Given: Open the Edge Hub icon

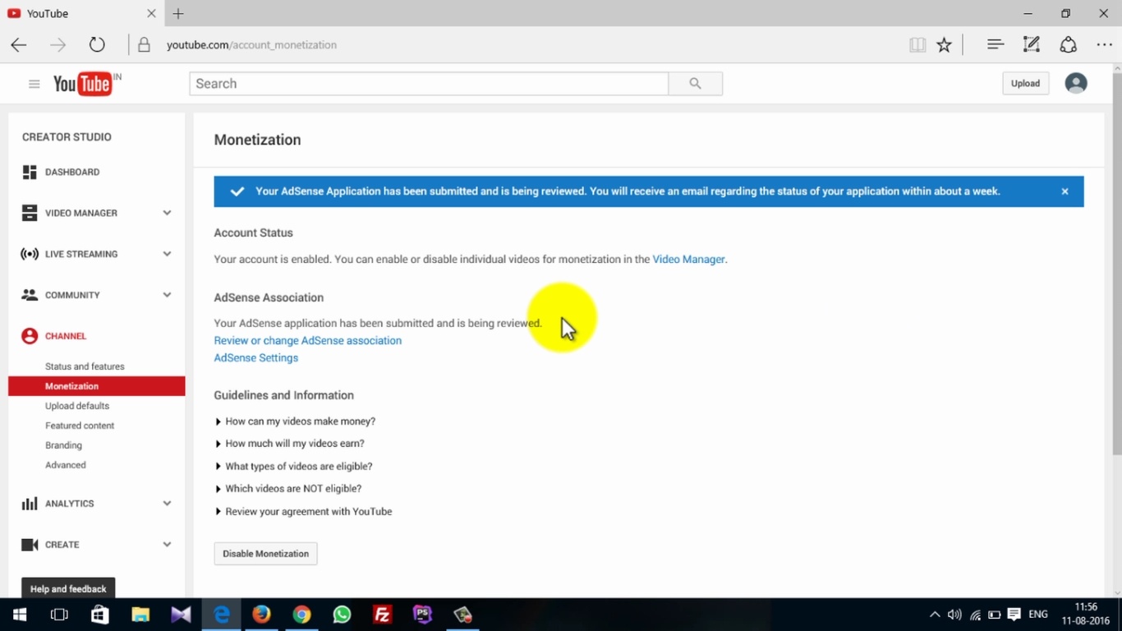Looking at the screenshot, I should (996, 45).
